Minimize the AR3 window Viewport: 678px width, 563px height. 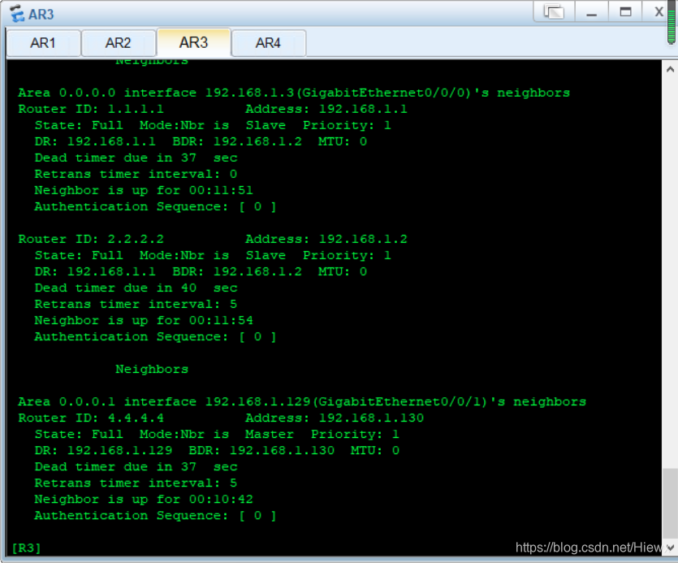591,11
